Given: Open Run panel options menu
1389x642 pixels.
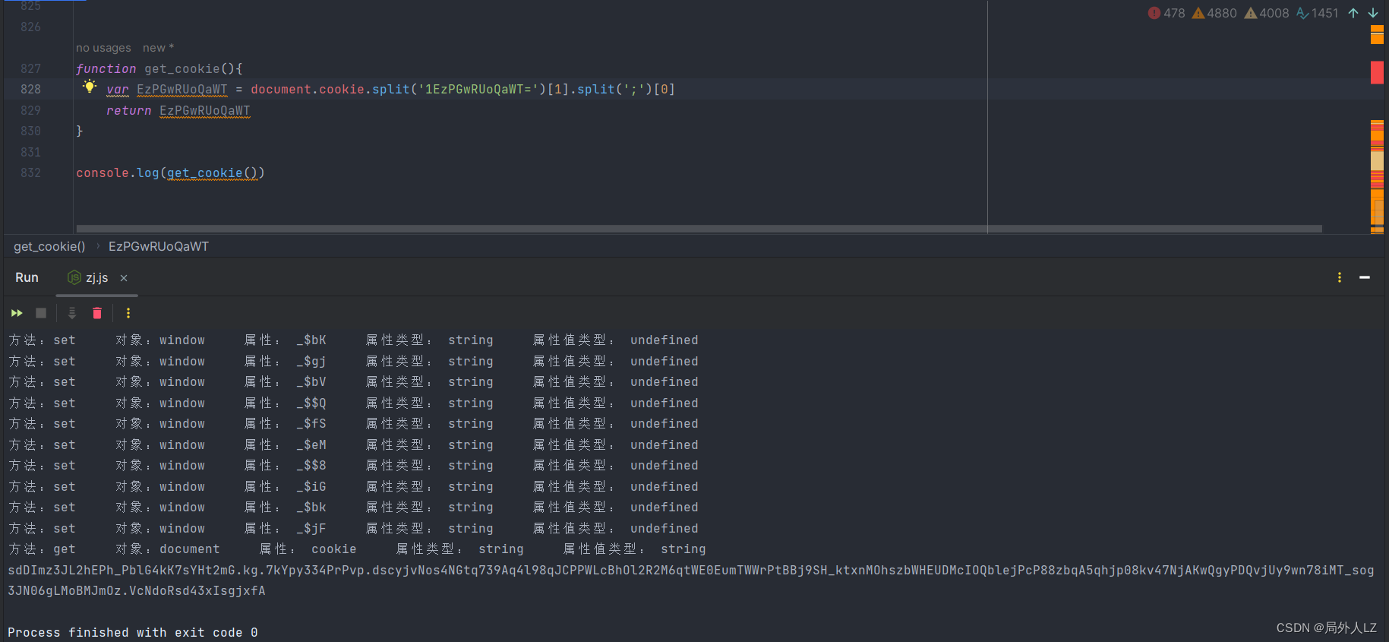Looking at the screenshot, I should coord(1340,277).
